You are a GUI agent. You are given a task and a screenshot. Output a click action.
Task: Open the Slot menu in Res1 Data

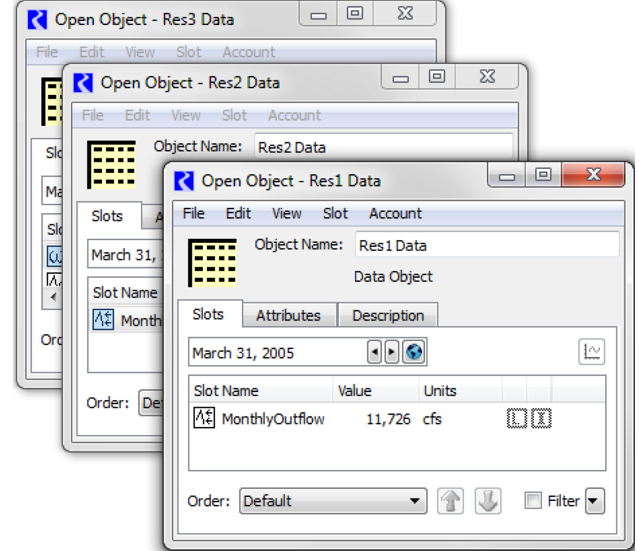pyautogui.click(x=335, y=213)
